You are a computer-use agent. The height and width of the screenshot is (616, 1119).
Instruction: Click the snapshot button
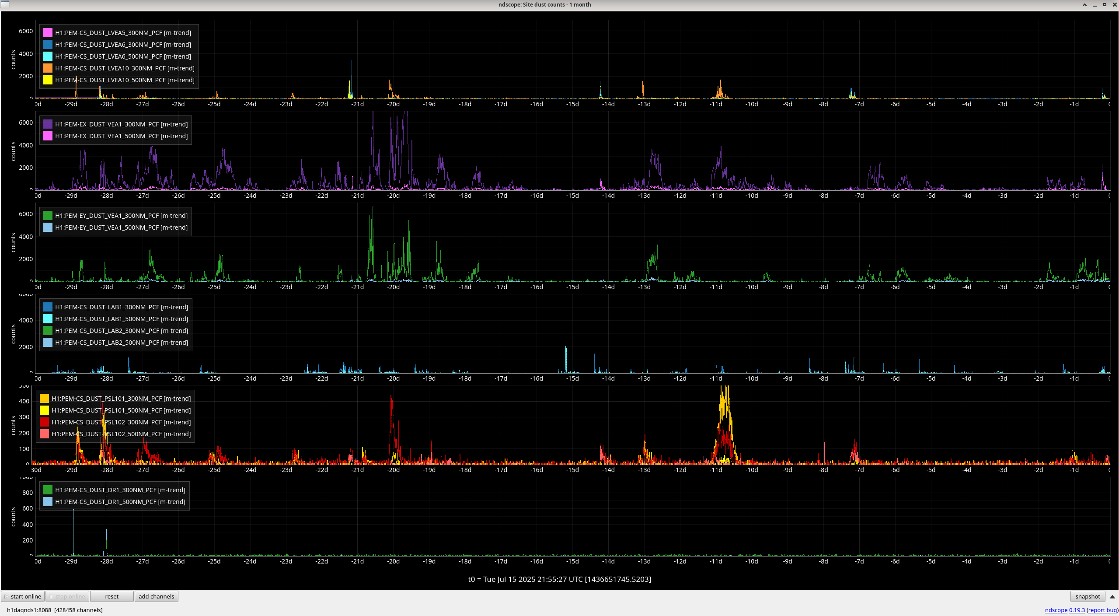pos(1088,596)
